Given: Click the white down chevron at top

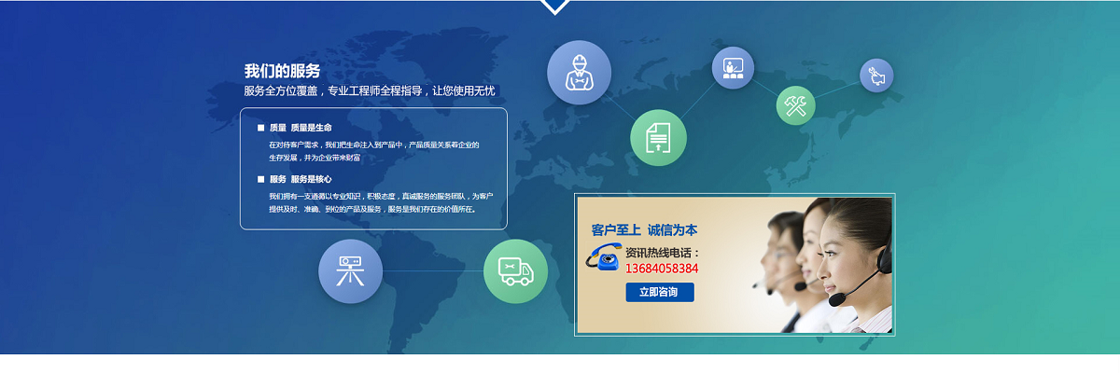Looking at the screenshot, I should click(x=554, y=7).
